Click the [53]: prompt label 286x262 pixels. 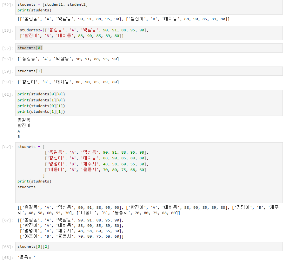coord(8,30)
